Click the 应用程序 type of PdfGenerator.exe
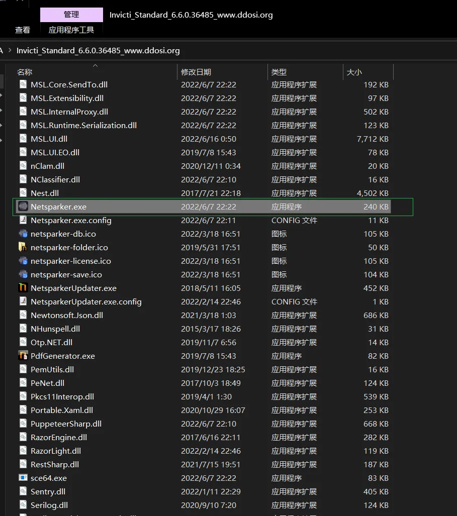This screenshot has width=457, height=516. coord(287,356)
